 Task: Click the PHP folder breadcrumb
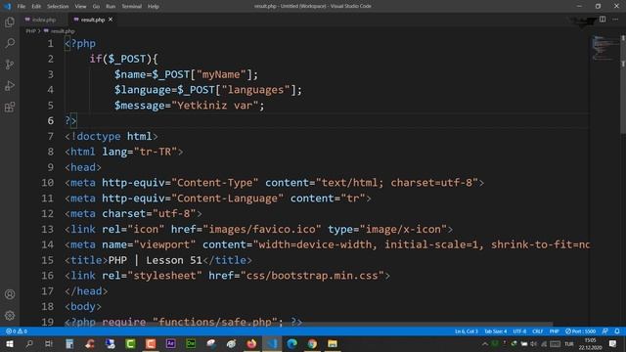click(30, 30)
